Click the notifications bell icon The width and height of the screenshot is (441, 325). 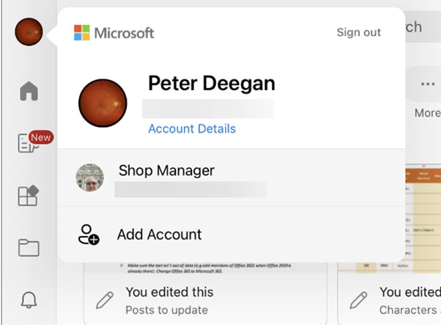29,300
